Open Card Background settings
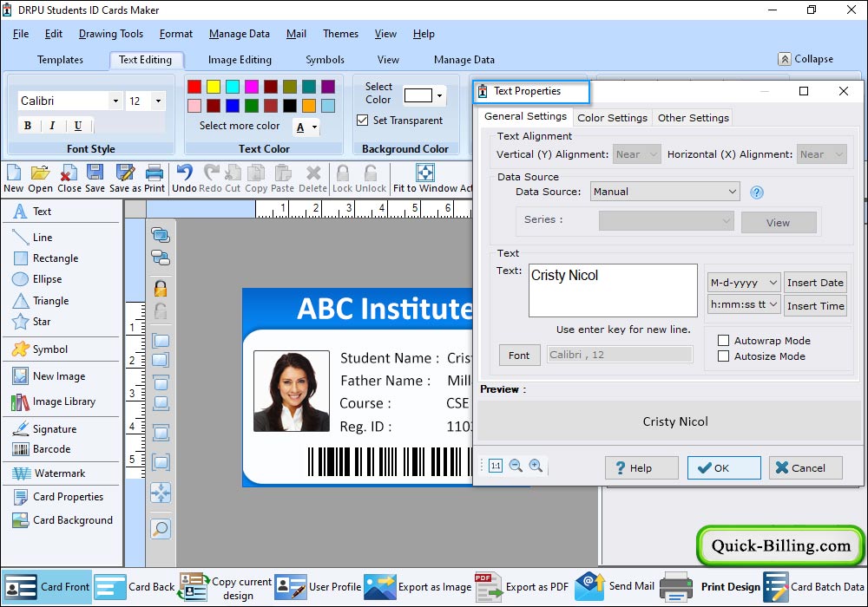 62,520
